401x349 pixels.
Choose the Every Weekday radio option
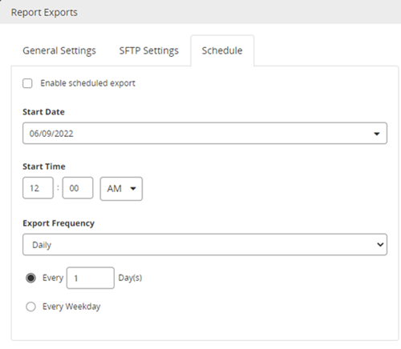(x=30, y=307)
